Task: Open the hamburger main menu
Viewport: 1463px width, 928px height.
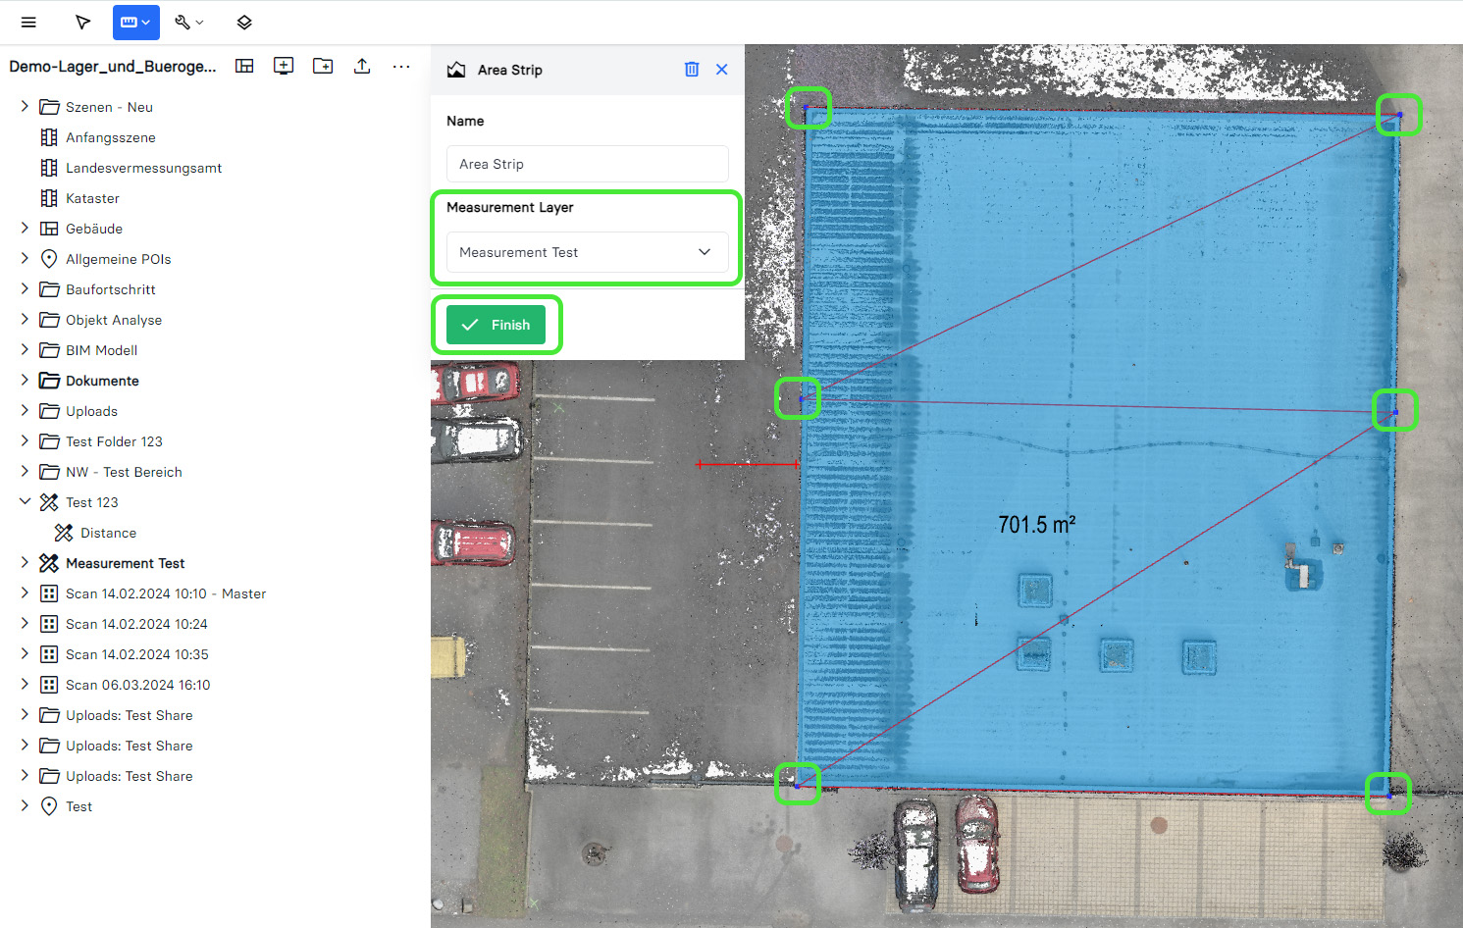Action: [28, 22]
